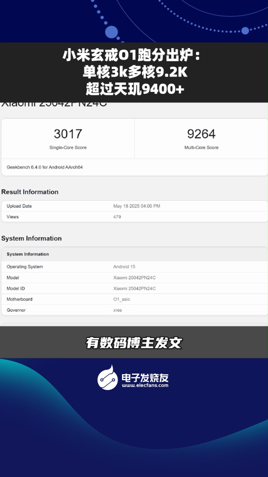Select the Operating System Android 15 row

(x=134, y=267)
